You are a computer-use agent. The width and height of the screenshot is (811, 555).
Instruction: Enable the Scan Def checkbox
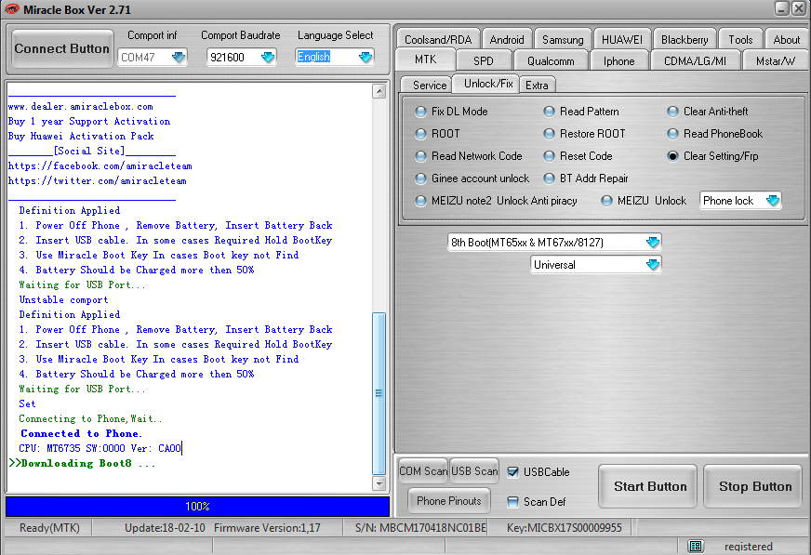click(x=512, y=502)
